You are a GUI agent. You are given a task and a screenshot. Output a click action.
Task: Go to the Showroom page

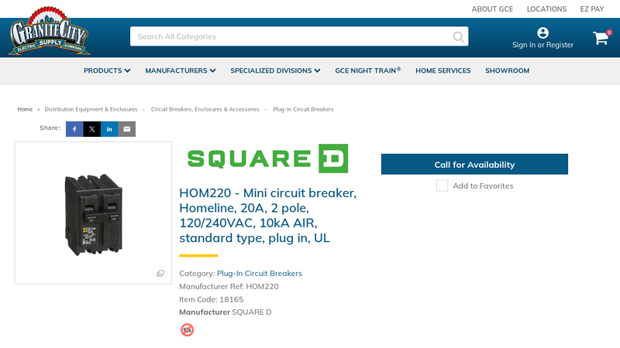pyautogui.click(x=507, y=70)
